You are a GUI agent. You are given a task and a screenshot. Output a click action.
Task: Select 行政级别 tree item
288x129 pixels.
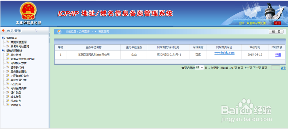pos(16,101)
